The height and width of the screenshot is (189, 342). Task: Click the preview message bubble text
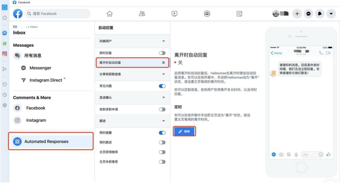click(x=299, y=69)
